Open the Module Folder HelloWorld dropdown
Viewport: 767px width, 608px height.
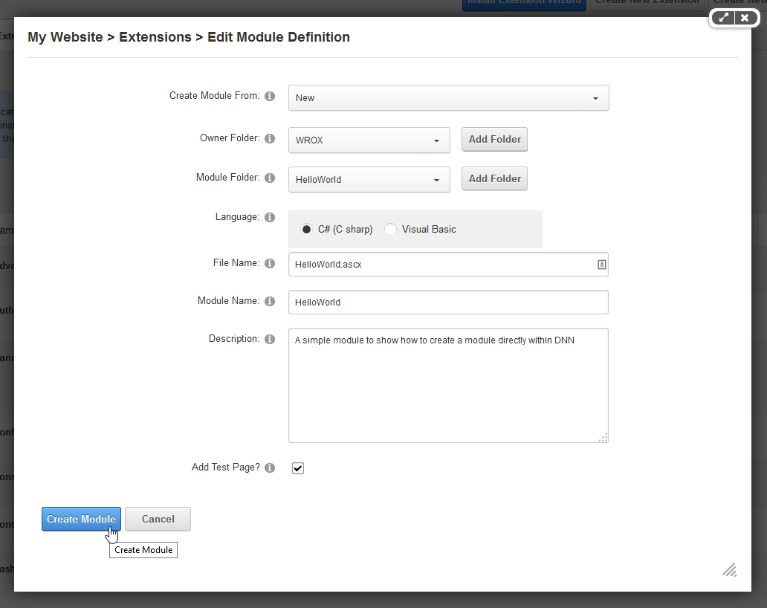click(x=369, y=180)
